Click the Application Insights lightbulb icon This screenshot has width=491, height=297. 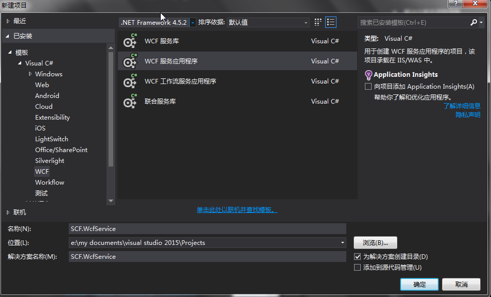click(x=368, y=75)
